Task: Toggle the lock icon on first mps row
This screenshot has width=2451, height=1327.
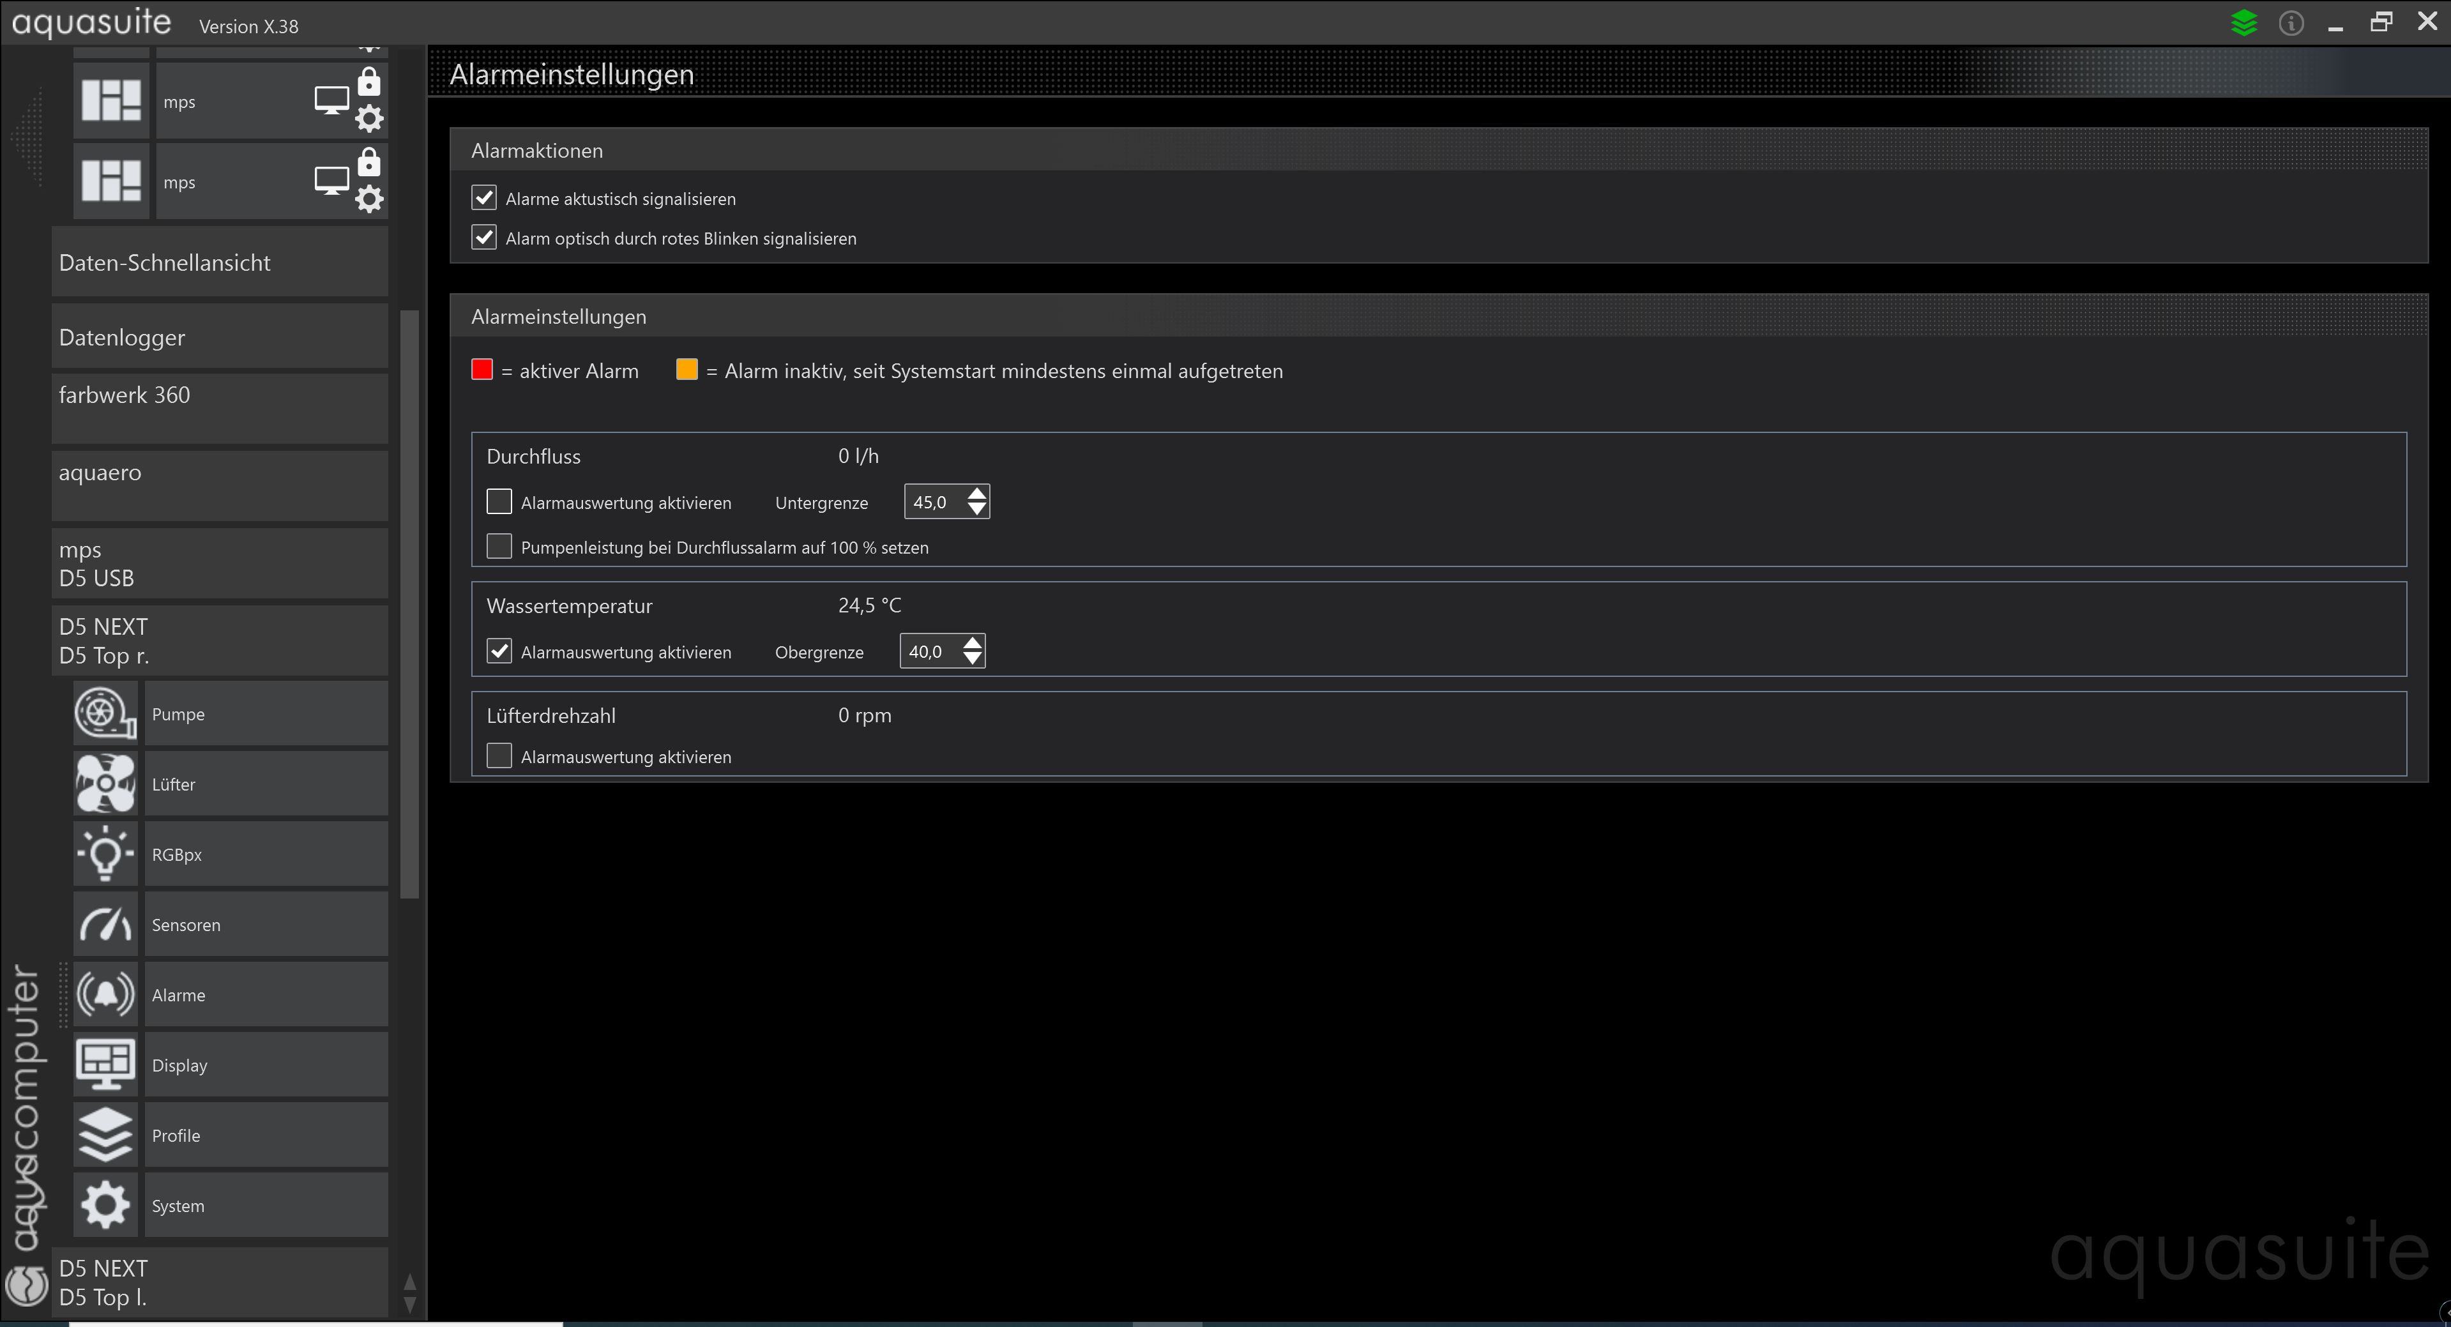Action: pyautogui.click(x=369, y=82)
